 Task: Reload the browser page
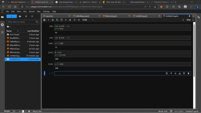click(9, 7)
